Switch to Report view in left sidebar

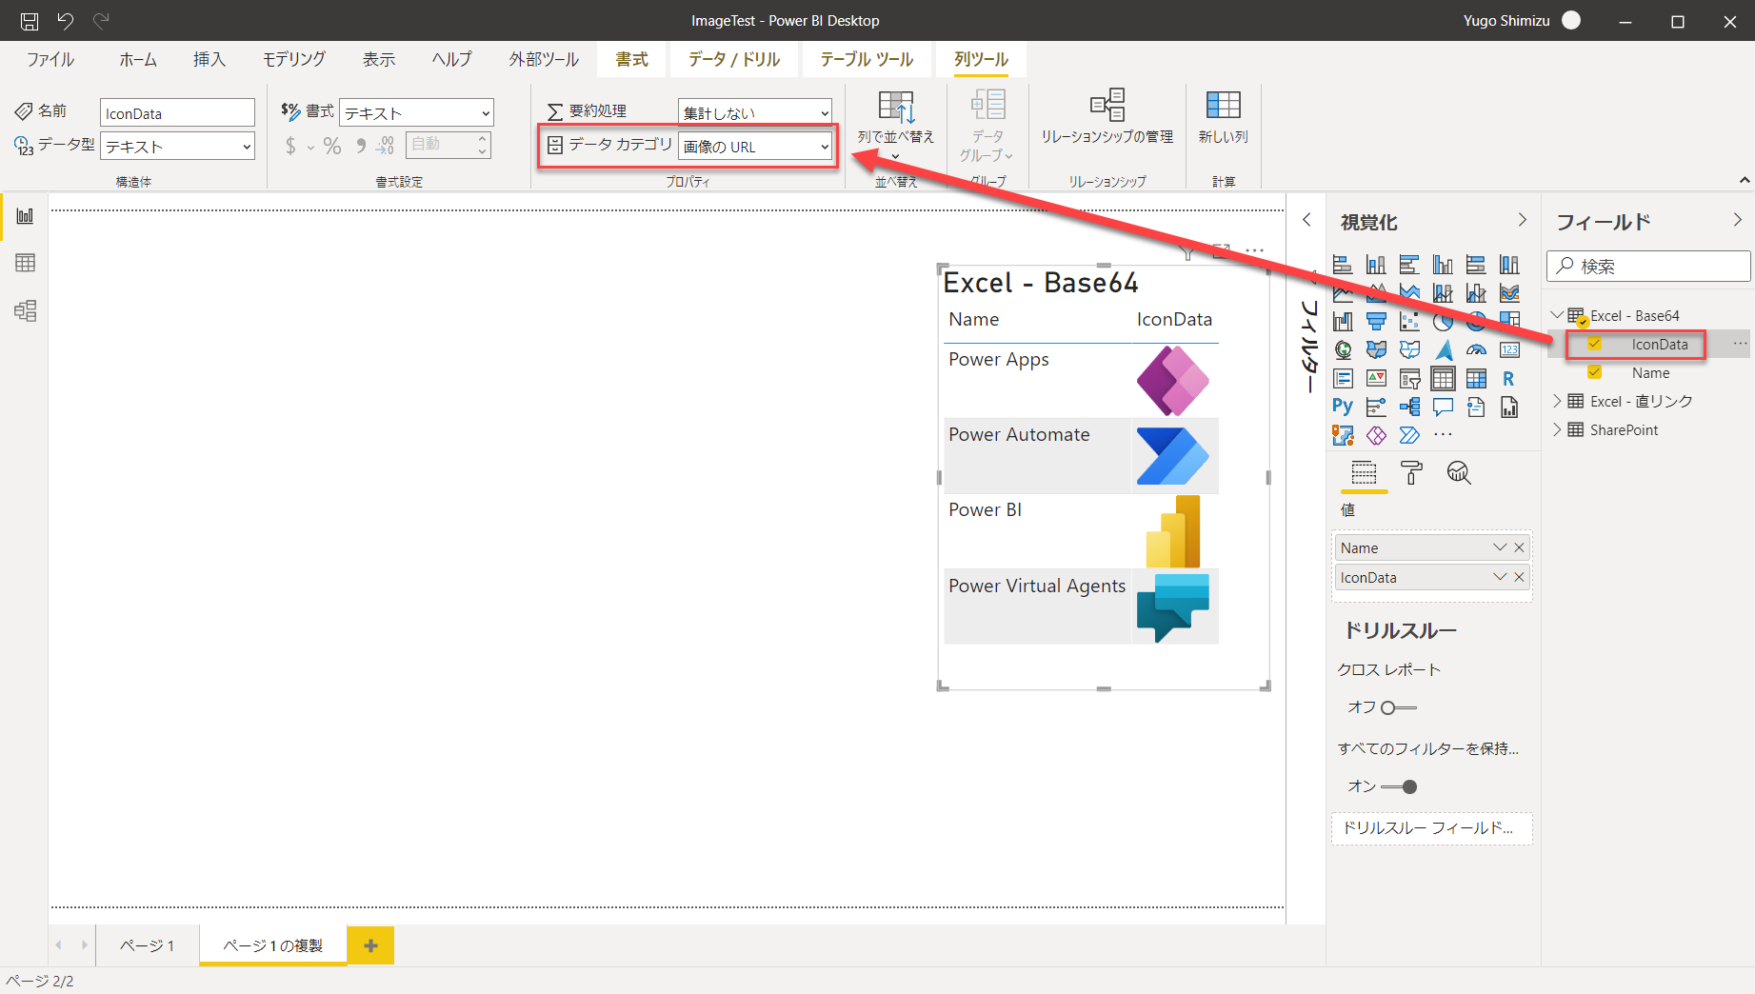coord(25,215)
